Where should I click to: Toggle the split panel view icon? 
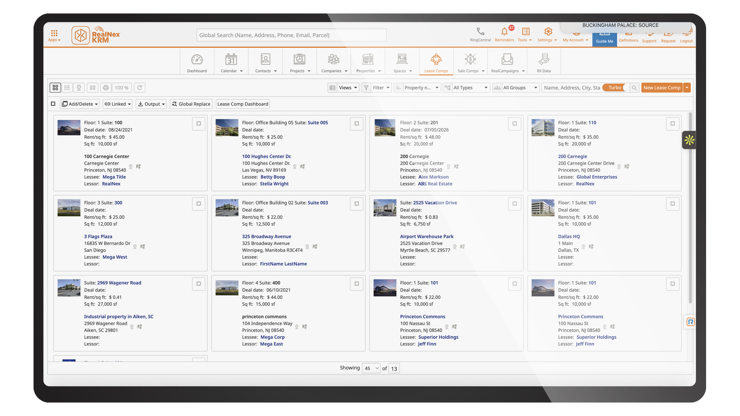(x=92, y=88)
